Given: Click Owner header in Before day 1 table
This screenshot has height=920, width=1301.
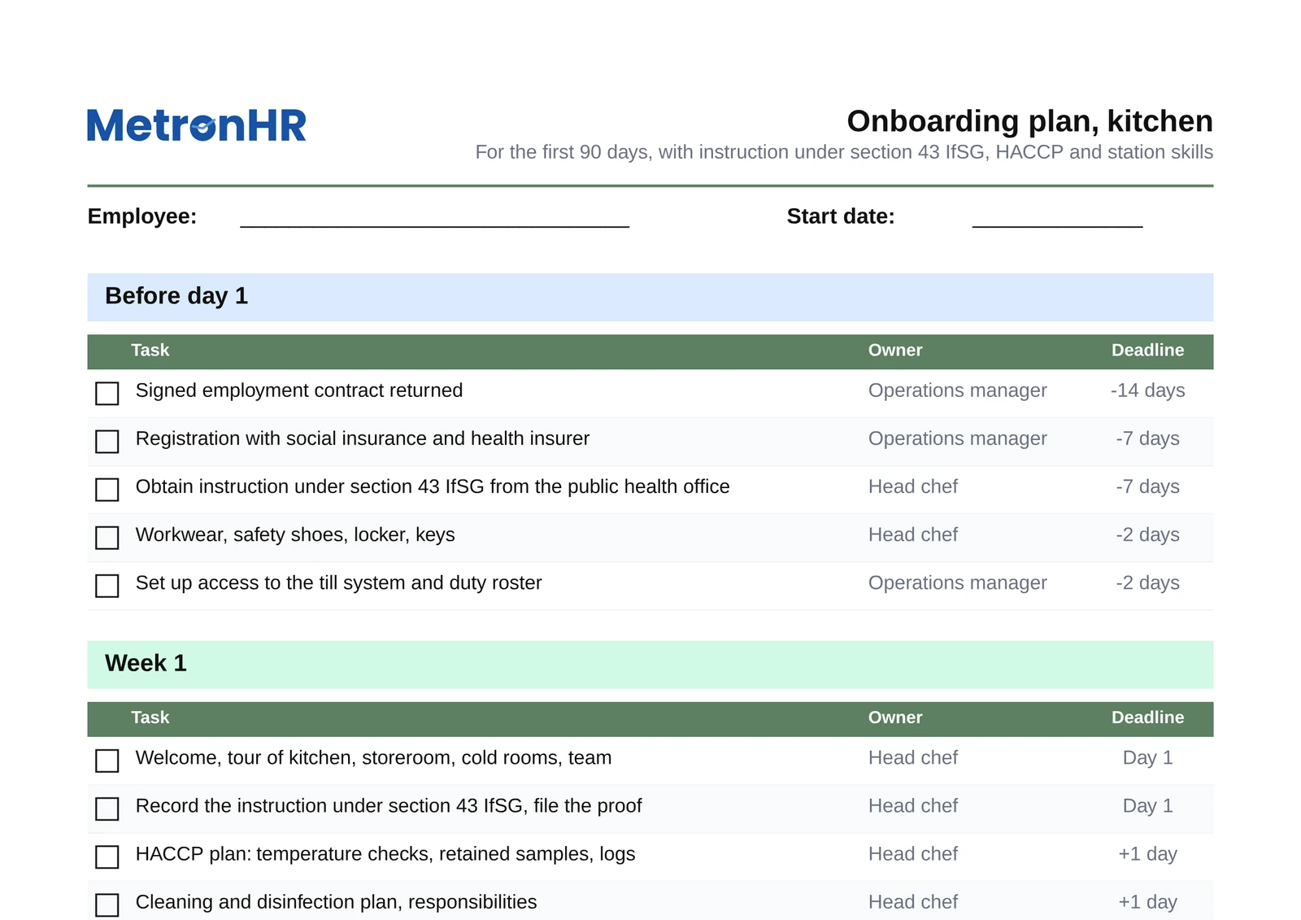Looking at the screenshot, I should 895,351.
